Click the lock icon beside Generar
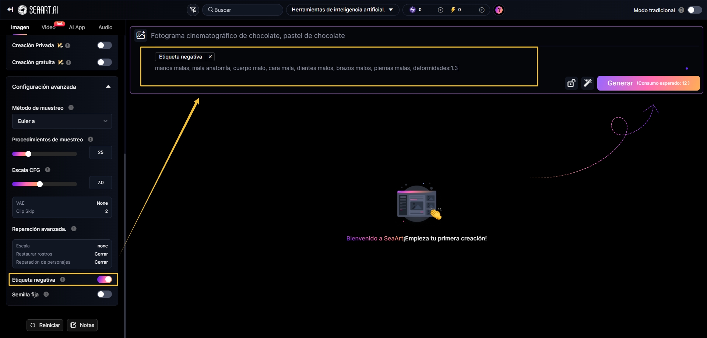 [571, 83]
